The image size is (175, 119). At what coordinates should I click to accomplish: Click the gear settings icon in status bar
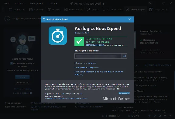click(x=165, y=116)
